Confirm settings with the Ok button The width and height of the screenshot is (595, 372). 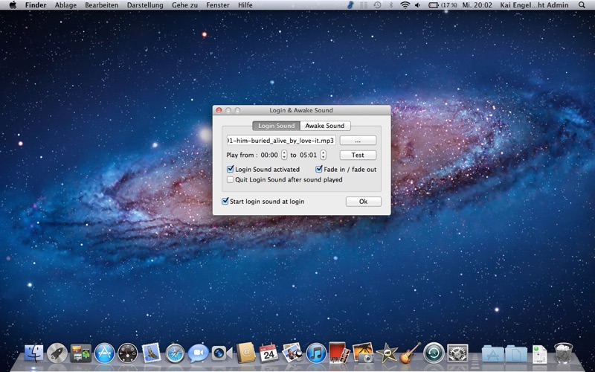[363, 202]
